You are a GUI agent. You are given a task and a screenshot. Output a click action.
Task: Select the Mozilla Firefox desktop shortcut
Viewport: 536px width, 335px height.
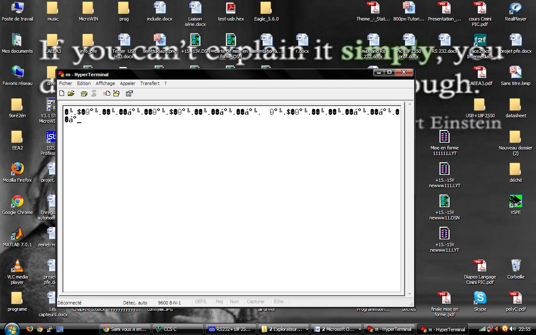(17, 173)
